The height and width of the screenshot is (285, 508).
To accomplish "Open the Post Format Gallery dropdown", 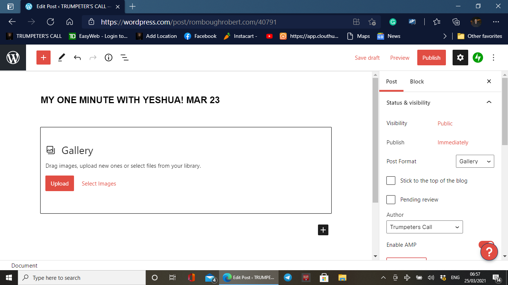I will pos(475,161).
